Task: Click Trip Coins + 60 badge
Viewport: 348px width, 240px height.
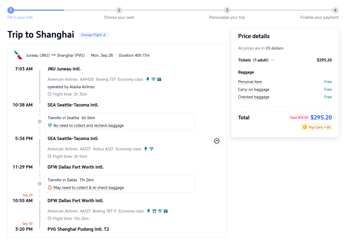Action: 316,127
